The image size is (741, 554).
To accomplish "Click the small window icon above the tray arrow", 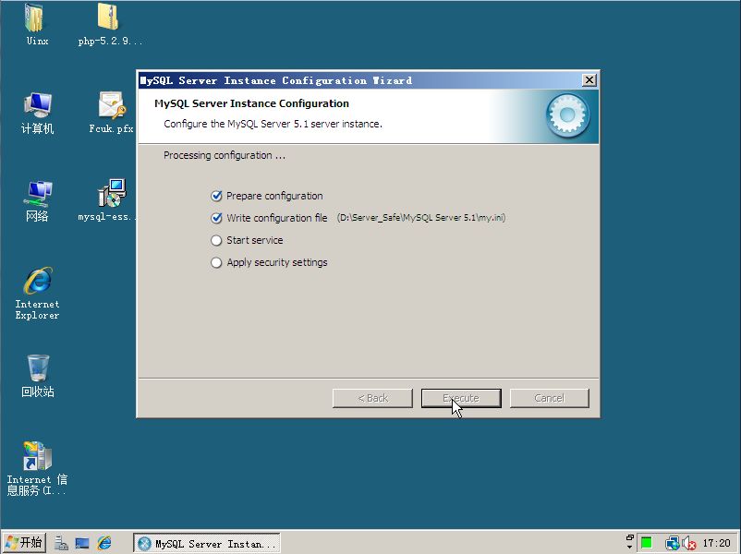I will click(629, 537).
